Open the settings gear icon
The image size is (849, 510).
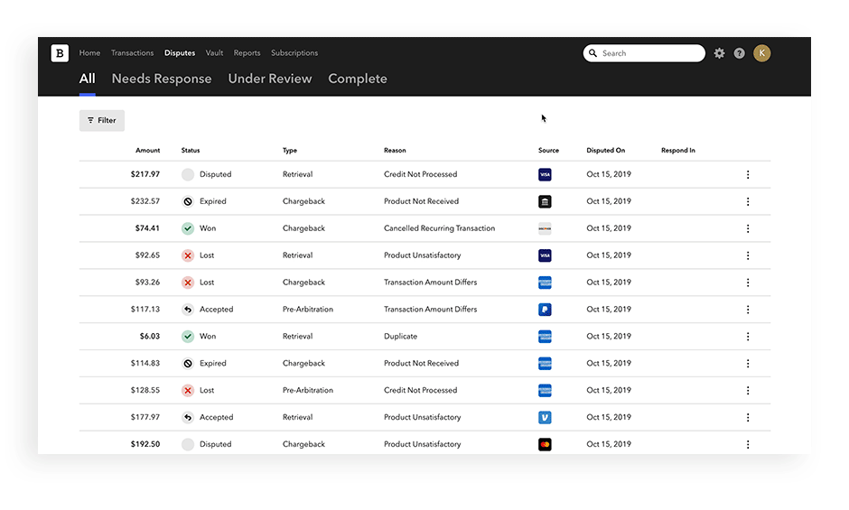pos(719,53)
